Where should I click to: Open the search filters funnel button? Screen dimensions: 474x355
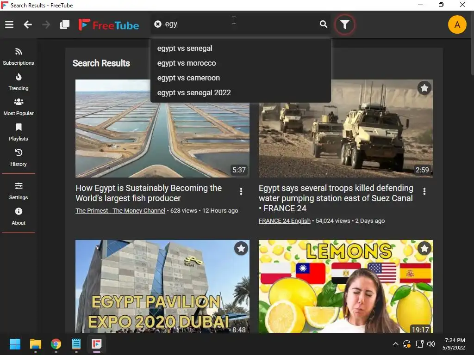click(x=344, y=24)
